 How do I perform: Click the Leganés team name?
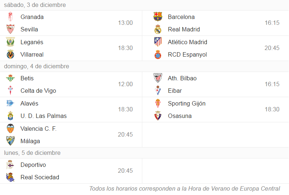32,42
